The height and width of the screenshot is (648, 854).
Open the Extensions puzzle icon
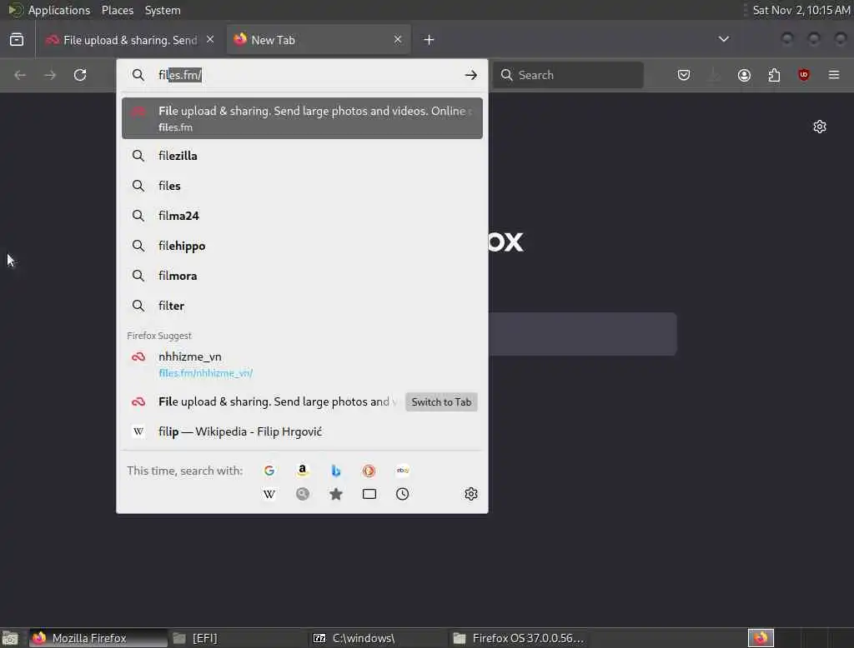coord(774,75)
